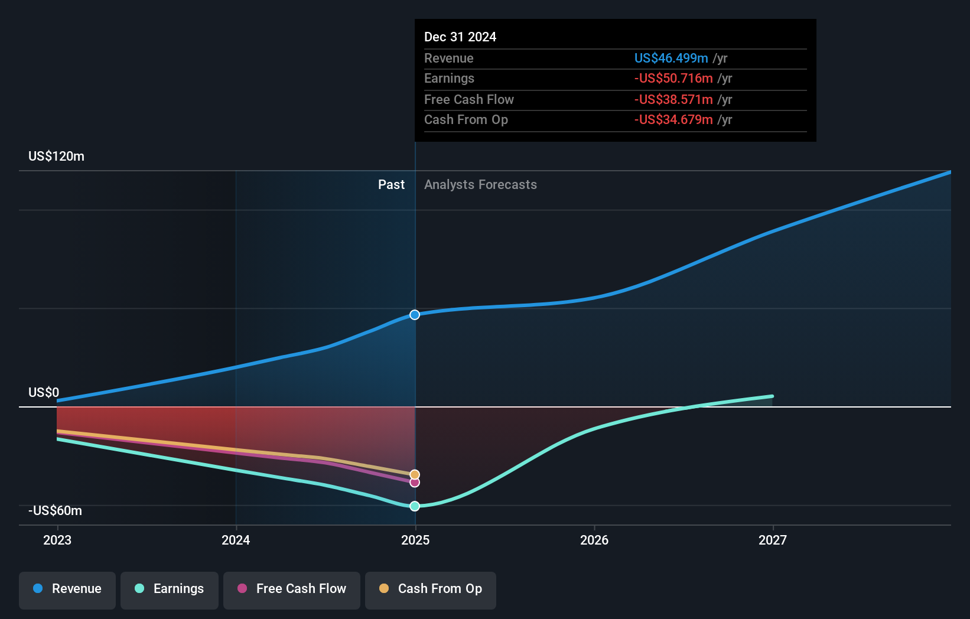Click the Past section label
Screen dimensions: 970x619
[391, 185]
